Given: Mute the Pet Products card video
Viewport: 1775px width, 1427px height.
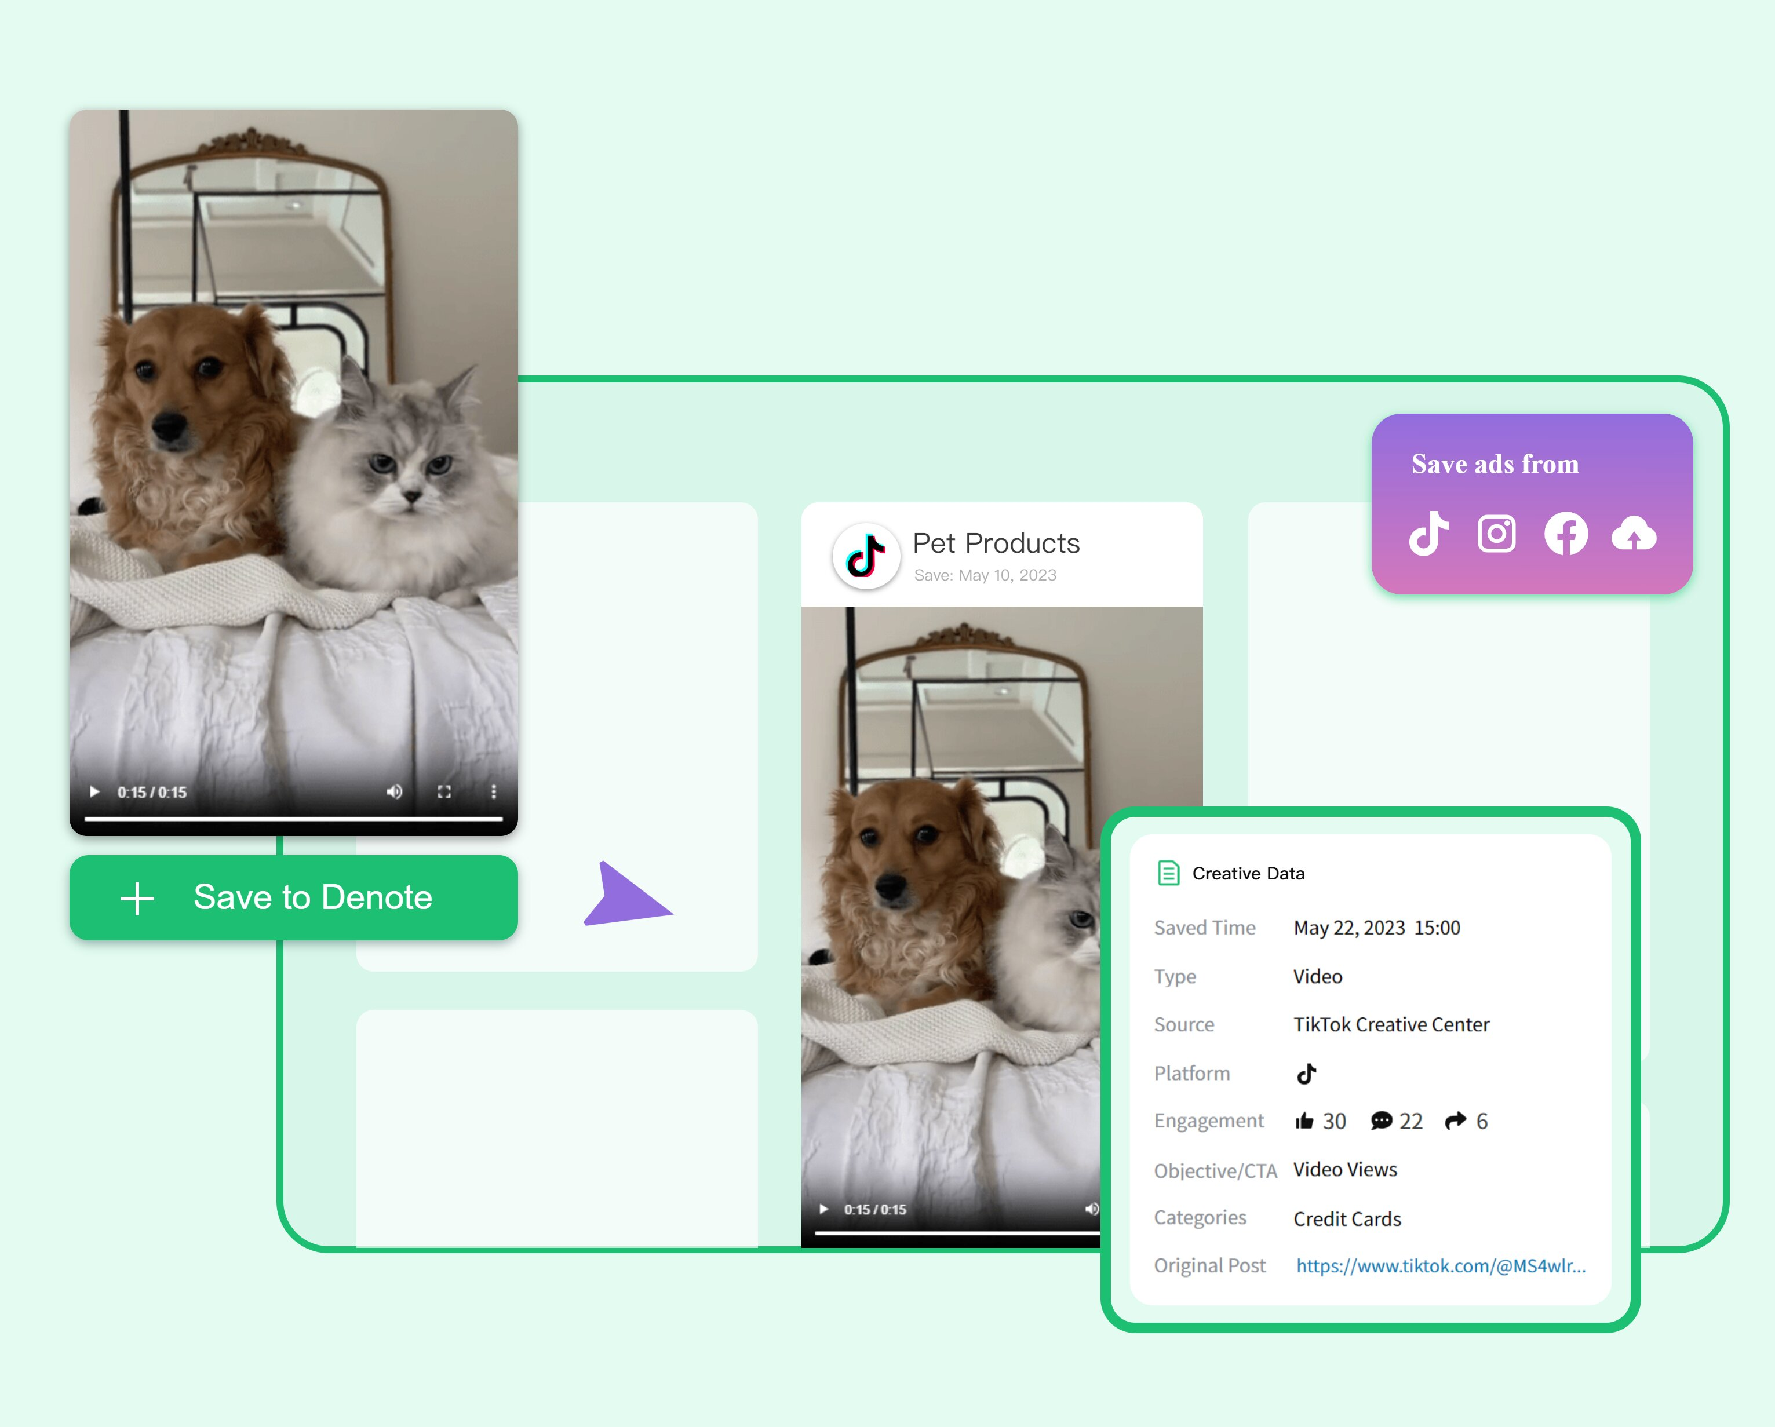Looking at the screenshot, I should 1091,1209.
